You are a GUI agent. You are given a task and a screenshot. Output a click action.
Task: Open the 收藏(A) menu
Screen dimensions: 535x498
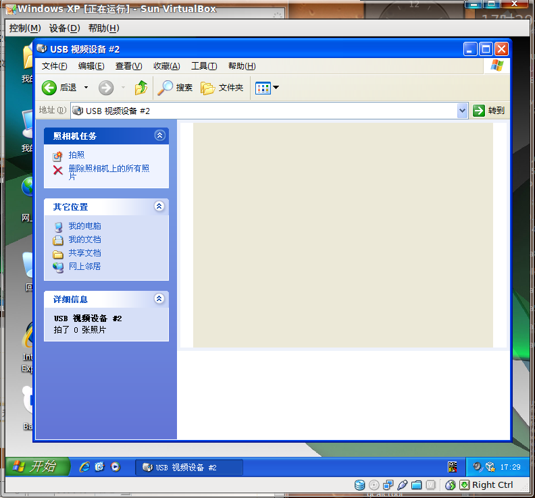(x=166, y=66)
